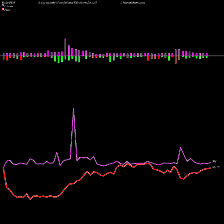Click the Price legend color swatch

(3, 9)
